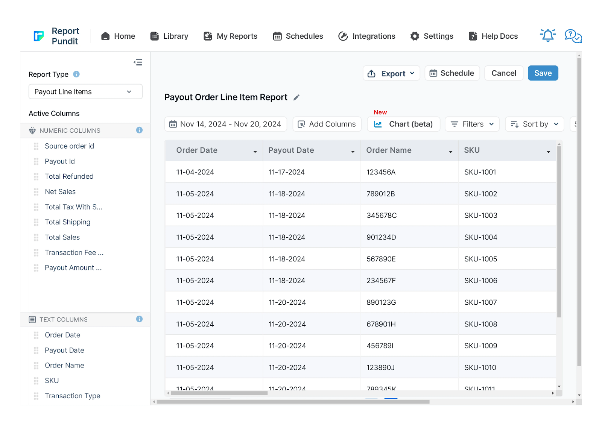Open the notifications bell icon

click(x=548, y=35)
